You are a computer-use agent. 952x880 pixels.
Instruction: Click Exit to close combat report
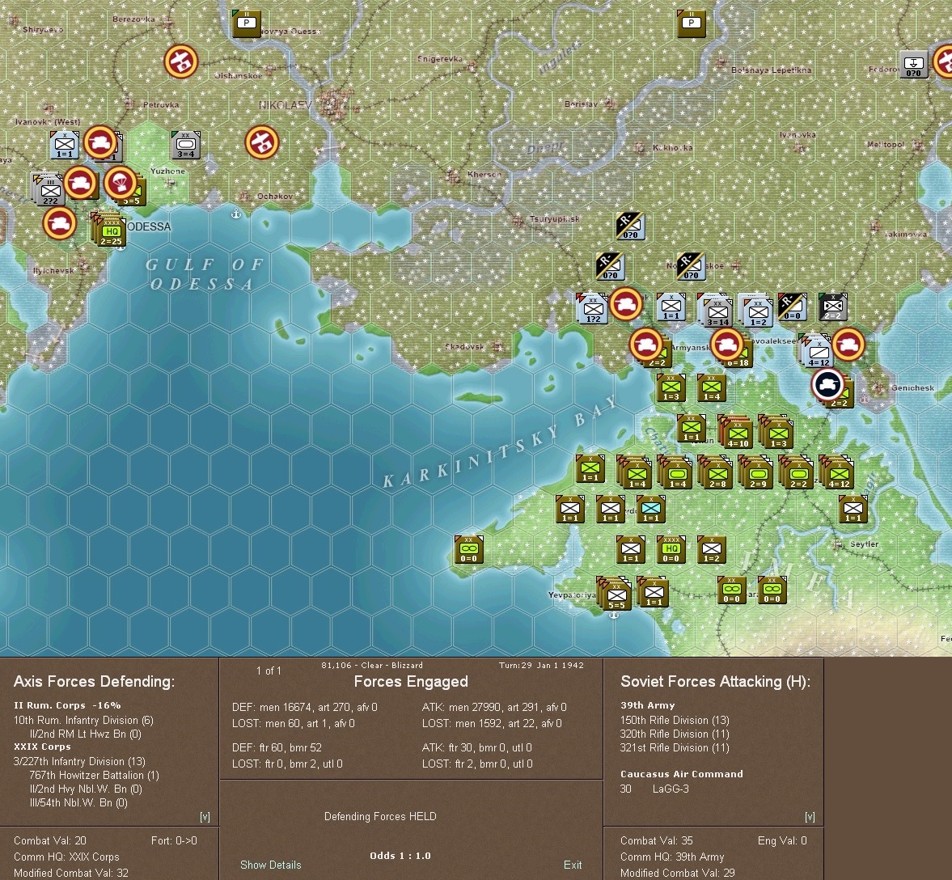coord(573,865)
